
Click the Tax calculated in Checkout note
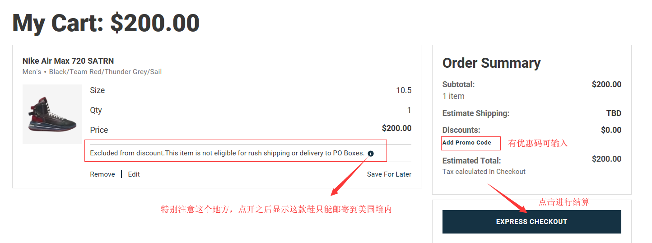pyautogui.click(x=484, y=172)
